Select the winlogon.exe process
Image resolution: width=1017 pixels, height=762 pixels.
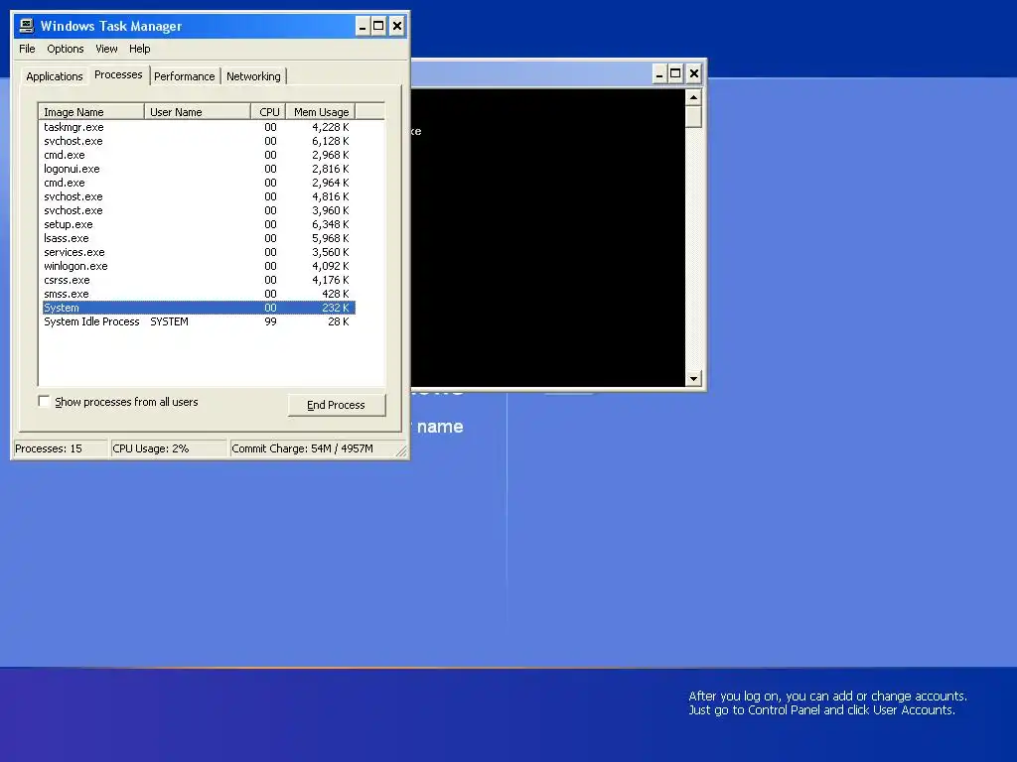pyautogui.click(x=199, y=266)
